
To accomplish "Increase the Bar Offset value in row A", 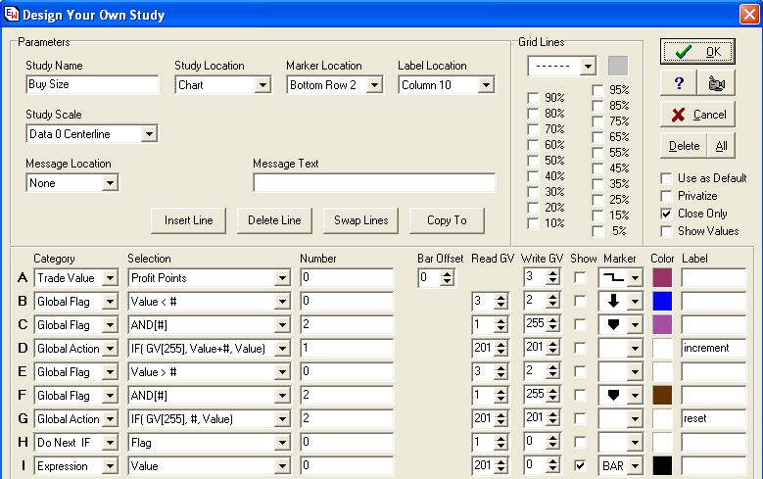I will click(449, 274).
